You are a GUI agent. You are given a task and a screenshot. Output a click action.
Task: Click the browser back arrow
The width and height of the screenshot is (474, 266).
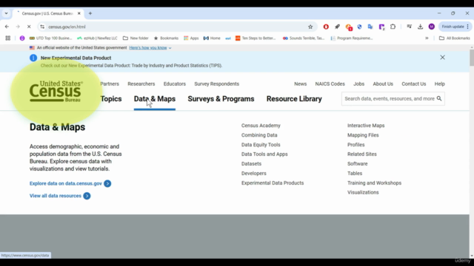click(7, 27)
